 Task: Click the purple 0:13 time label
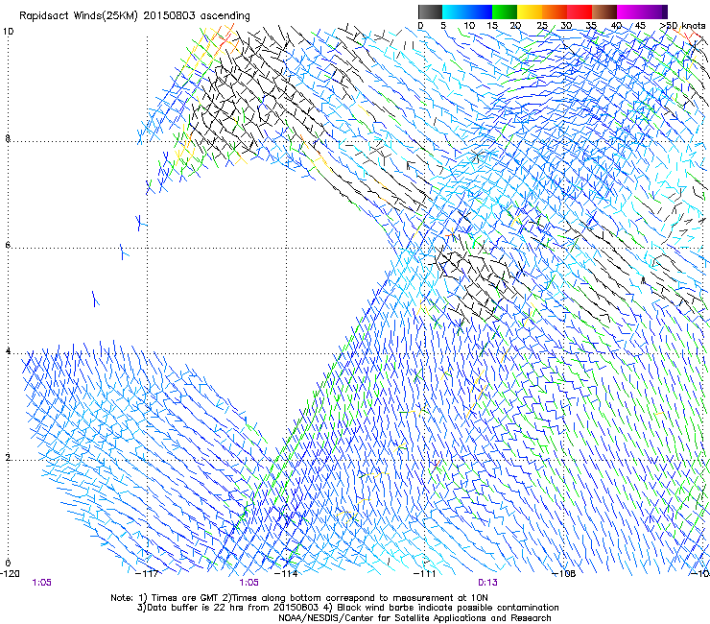[x=487, y=583]
